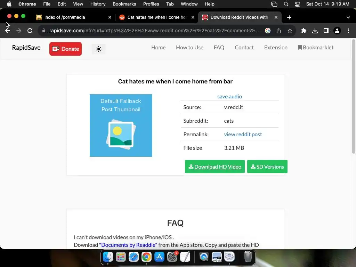
Task: Open the Contact page link
Action: pyautogui.click(x=244, y=47)
